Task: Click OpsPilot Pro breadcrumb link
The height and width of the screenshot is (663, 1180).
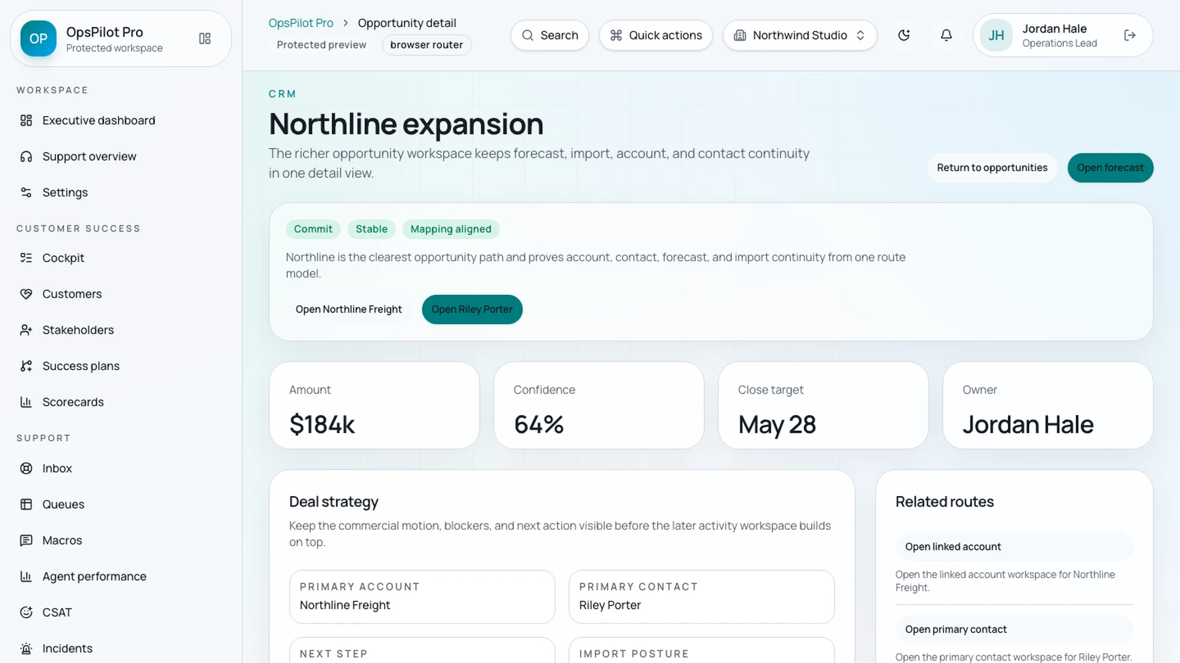Action: (x=301, y=23)
